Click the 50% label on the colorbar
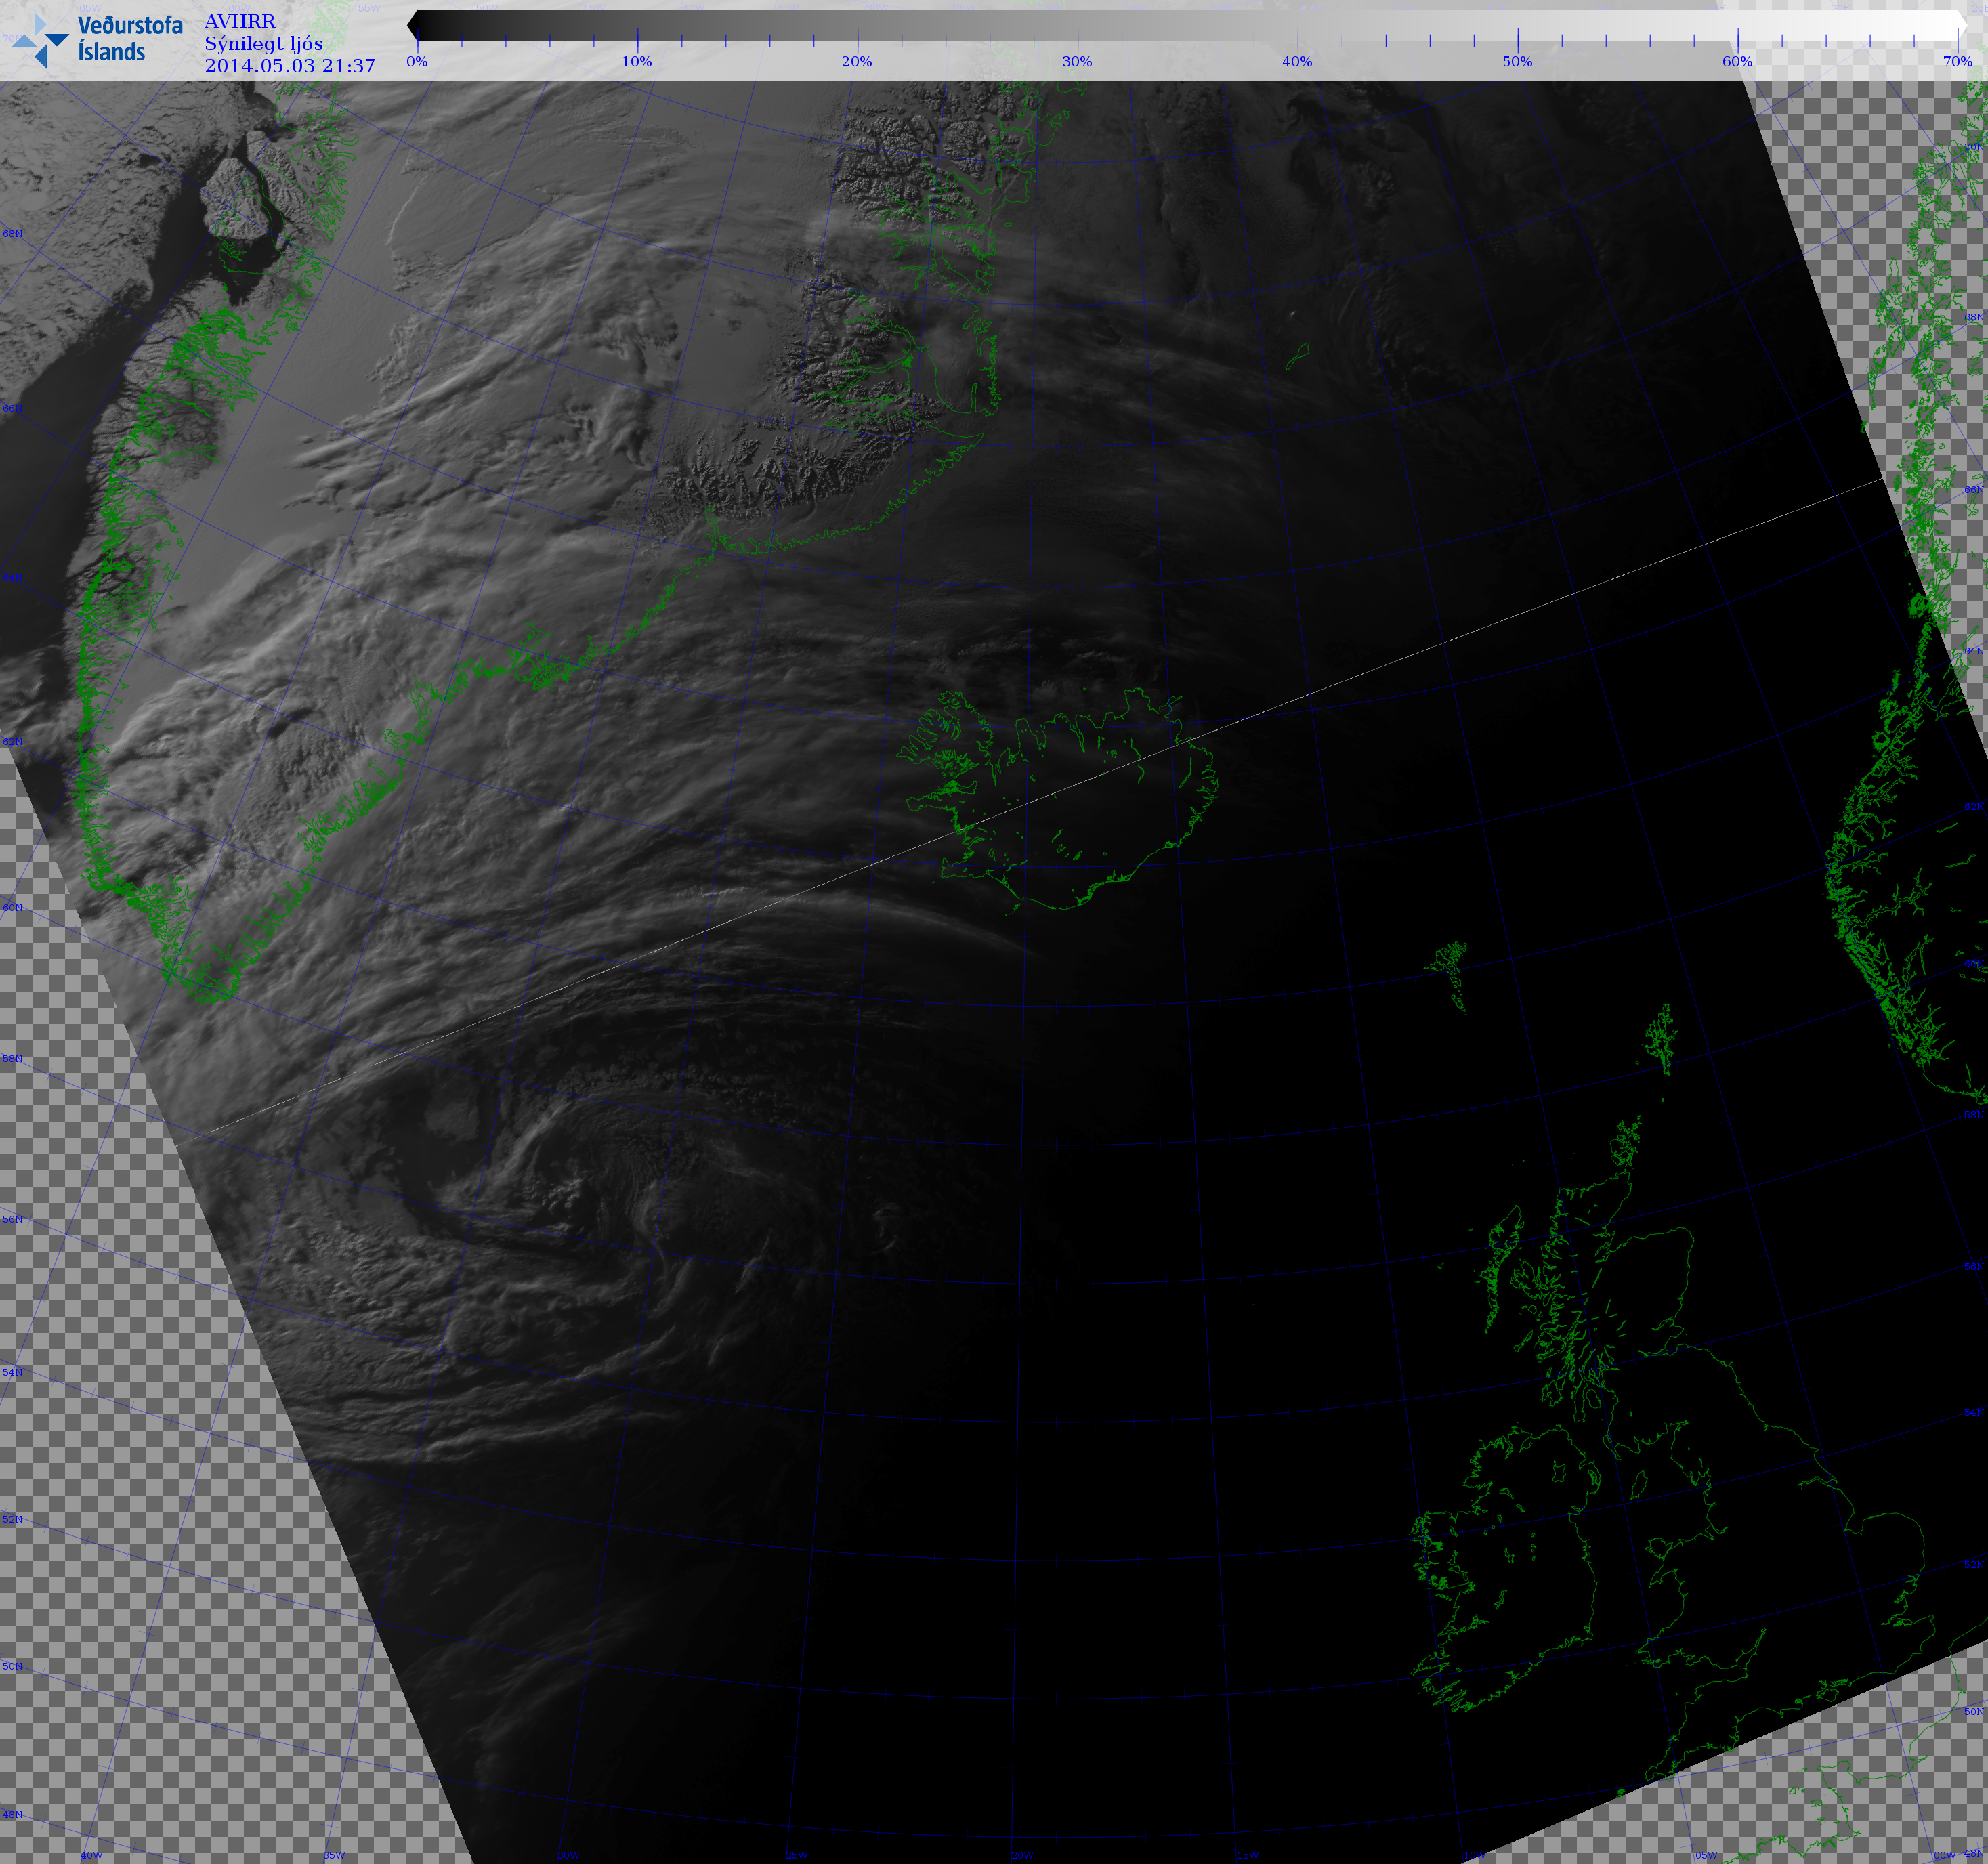 pos(1517,62)
